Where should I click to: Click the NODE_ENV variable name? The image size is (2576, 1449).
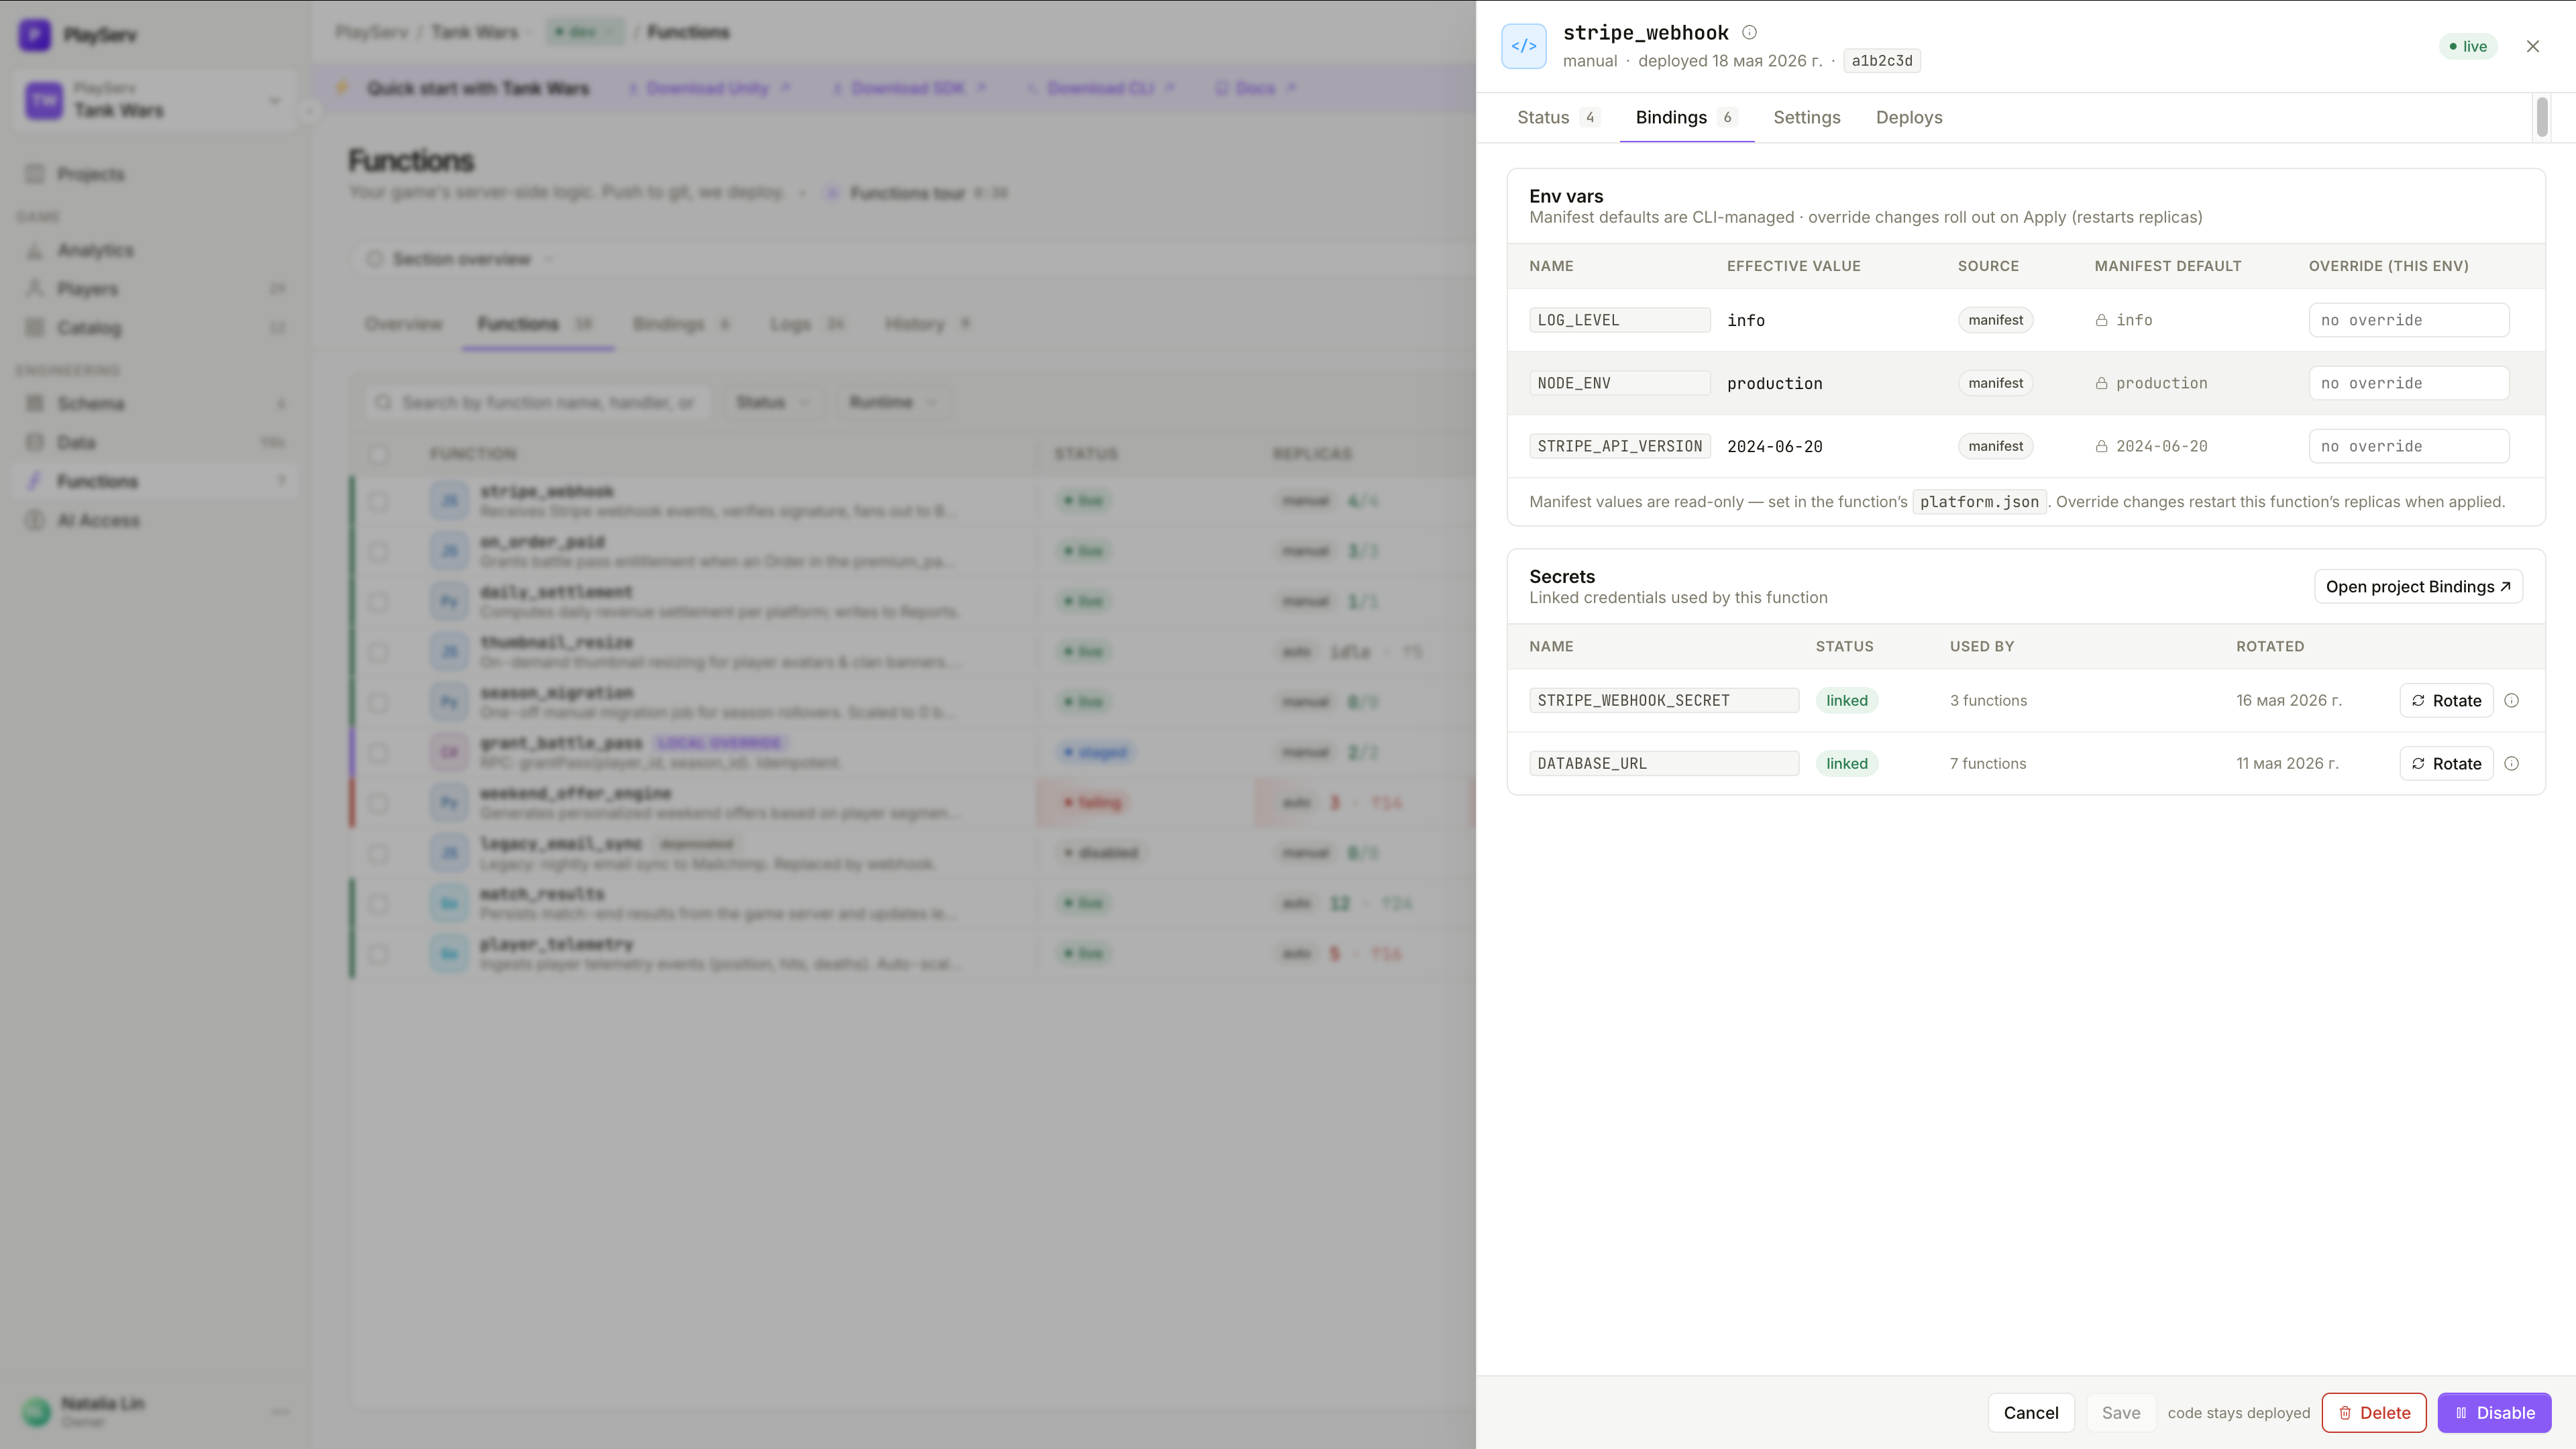point(1619,383)
